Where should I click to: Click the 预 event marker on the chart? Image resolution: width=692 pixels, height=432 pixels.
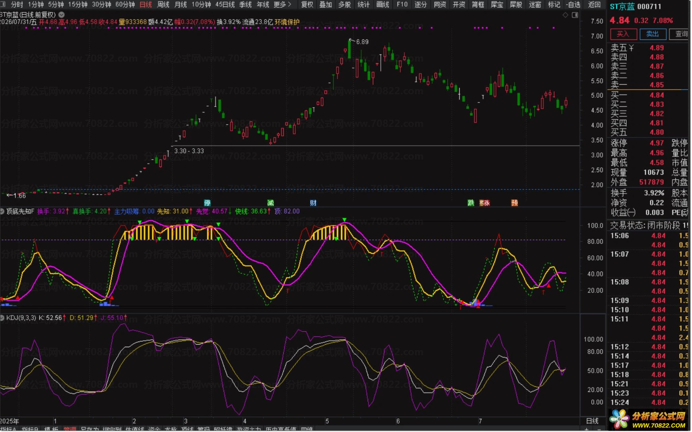click(515, 203)
